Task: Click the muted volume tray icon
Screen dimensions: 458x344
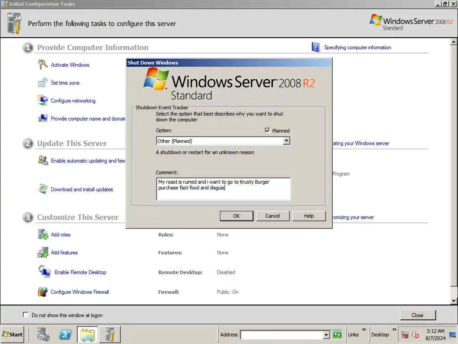Action: tap(416, 334)
